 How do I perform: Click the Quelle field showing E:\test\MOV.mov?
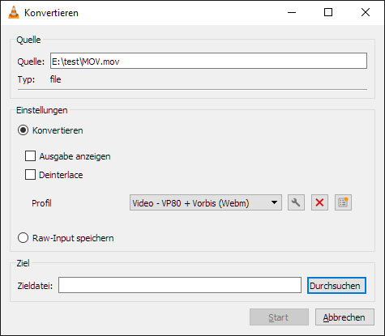point(208,61)
